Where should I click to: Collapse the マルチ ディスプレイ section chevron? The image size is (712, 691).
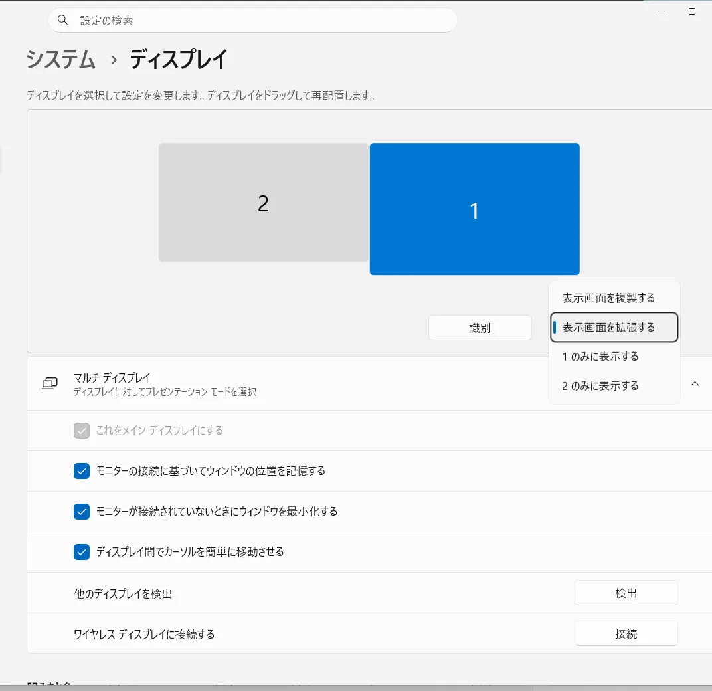(695, 384)
